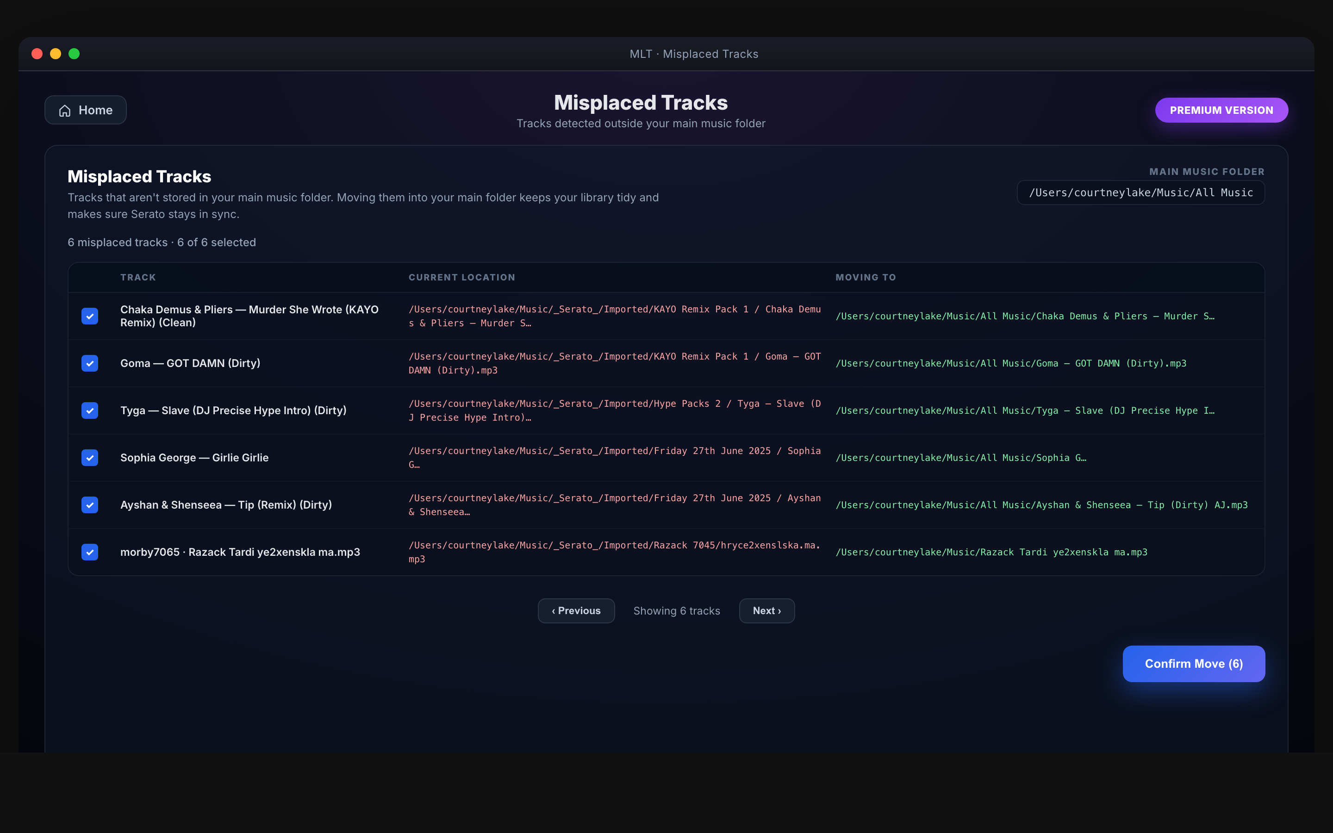The height and width of the screenshot is (833, 1333).
Task: Click destination path for Chaka Demus & Pliers
Action: (1025, 316)
